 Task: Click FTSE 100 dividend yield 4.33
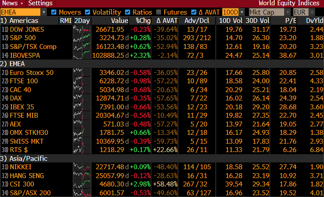tap(317, 81)
